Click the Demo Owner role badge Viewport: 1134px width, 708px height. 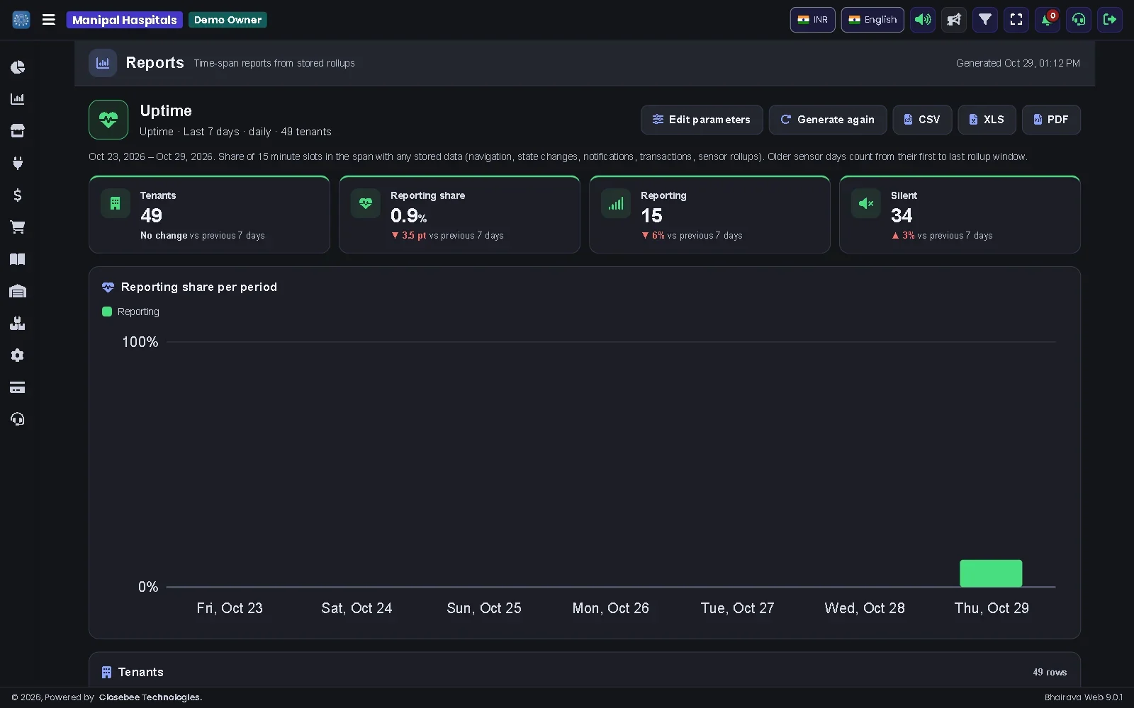click(228, 20)
